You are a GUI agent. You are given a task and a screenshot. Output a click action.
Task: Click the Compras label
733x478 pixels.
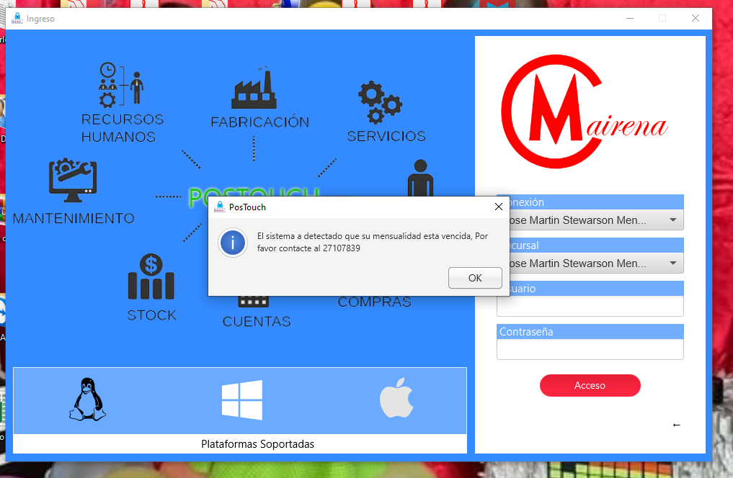[374, 302]
